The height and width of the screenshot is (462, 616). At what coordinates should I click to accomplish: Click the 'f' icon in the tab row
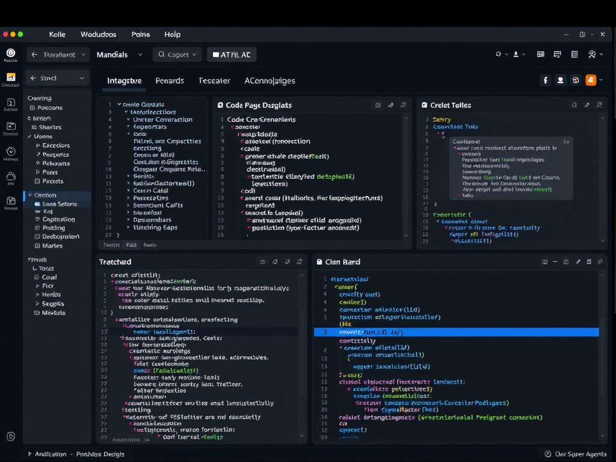click(x=545, y=81)
